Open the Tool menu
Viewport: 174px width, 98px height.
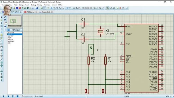click(16, 5)
